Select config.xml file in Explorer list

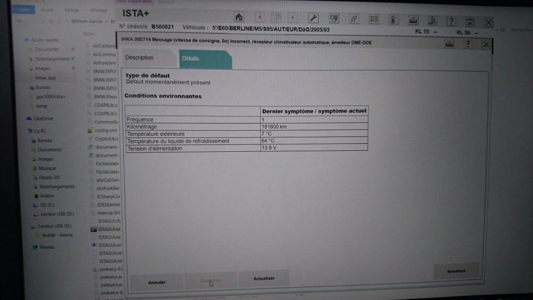click(106, 131)
